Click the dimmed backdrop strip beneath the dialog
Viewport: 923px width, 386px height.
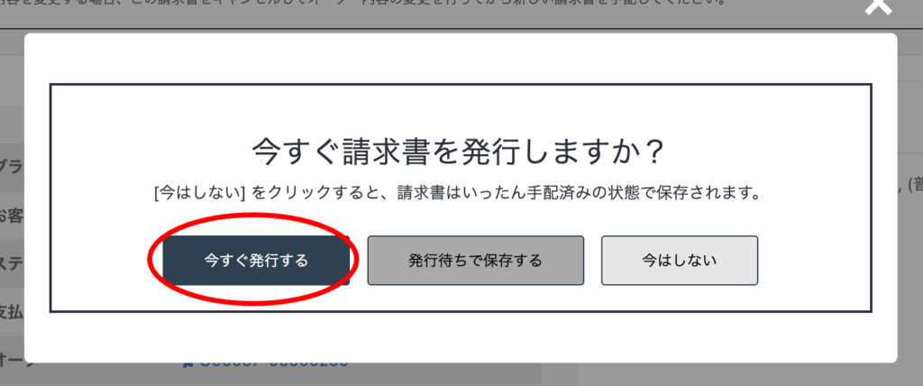tap(461, 375)
